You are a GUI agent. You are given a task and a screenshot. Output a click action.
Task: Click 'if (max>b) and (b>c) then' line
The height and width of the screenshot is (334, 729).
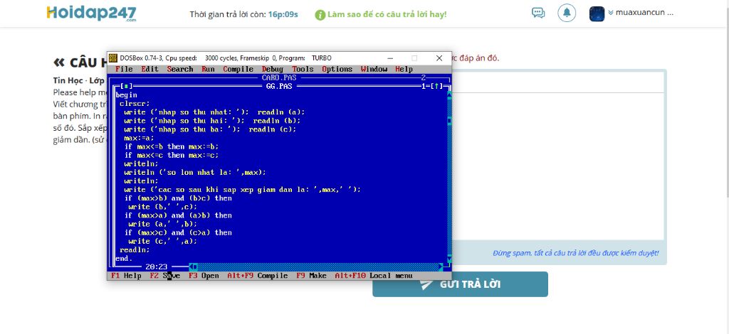coord(177,198)
